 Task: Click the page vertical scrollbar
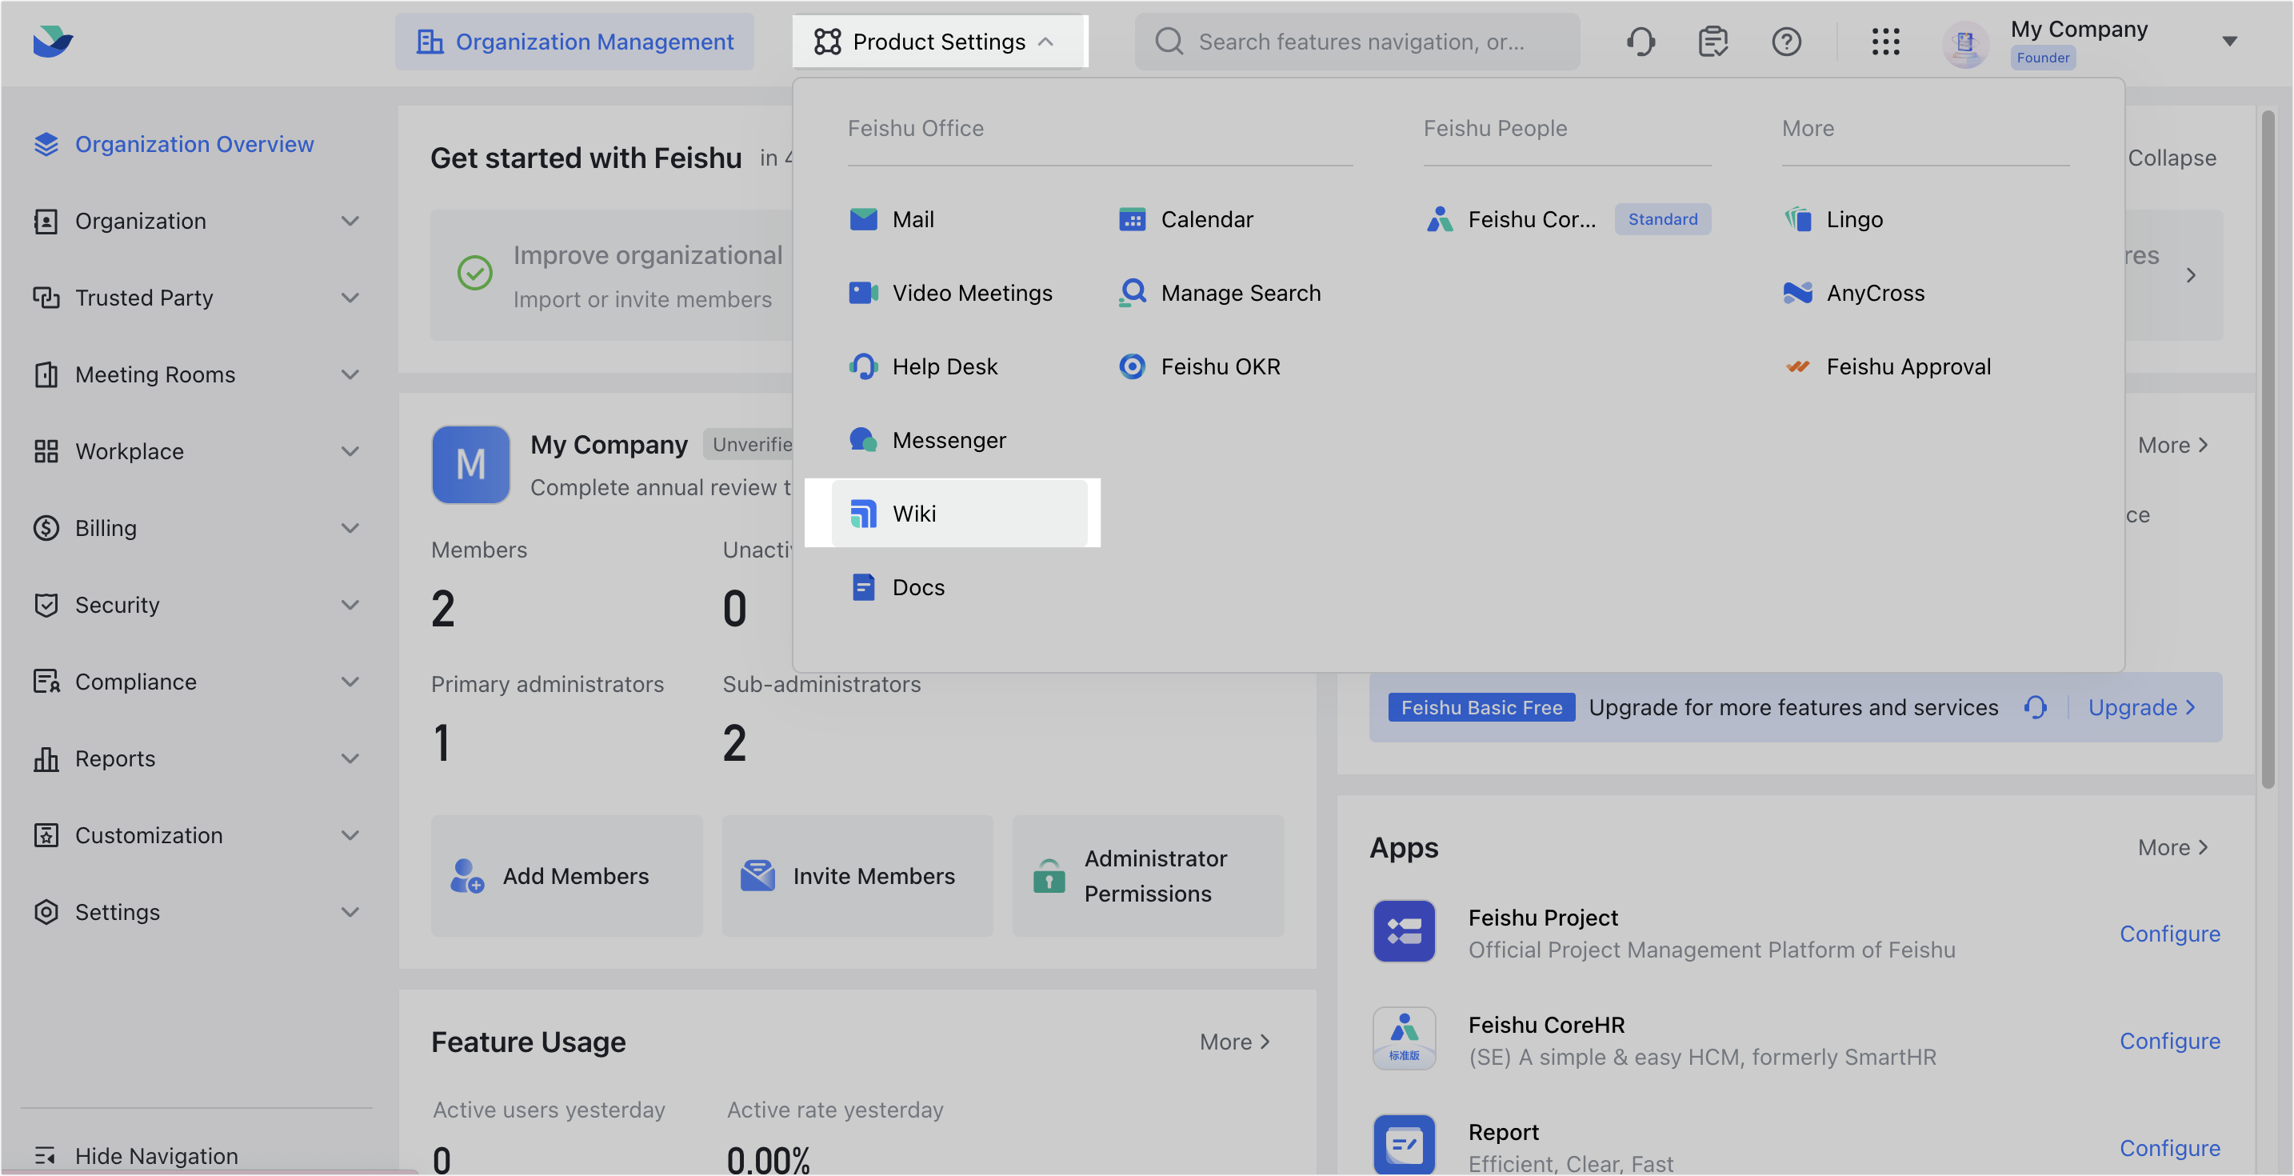pos(2268,448)
